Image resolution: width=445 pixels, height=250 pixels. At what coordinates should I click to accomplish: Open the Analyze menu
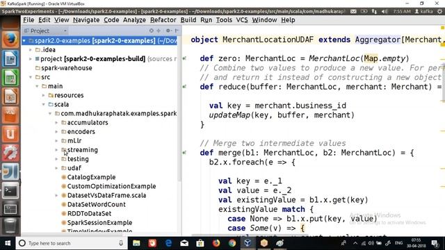(x=134, y=20)
